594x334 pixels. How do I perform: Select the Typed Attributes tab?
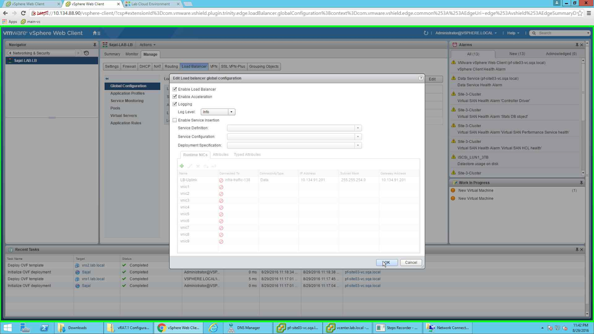point(247,155)
